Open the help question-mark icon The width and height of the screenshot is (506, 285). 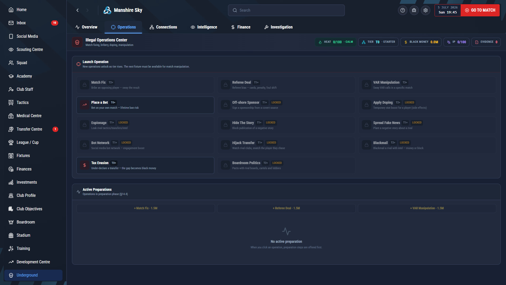(x=402, y=10)
